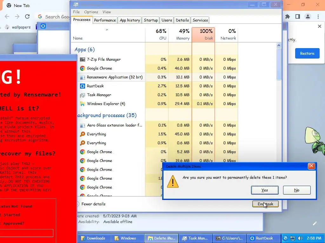Image resolution: width=325 pixels, height=243 pixels.
Task: Click No in the delete confirmation dialog
Action: click(297, 190)
